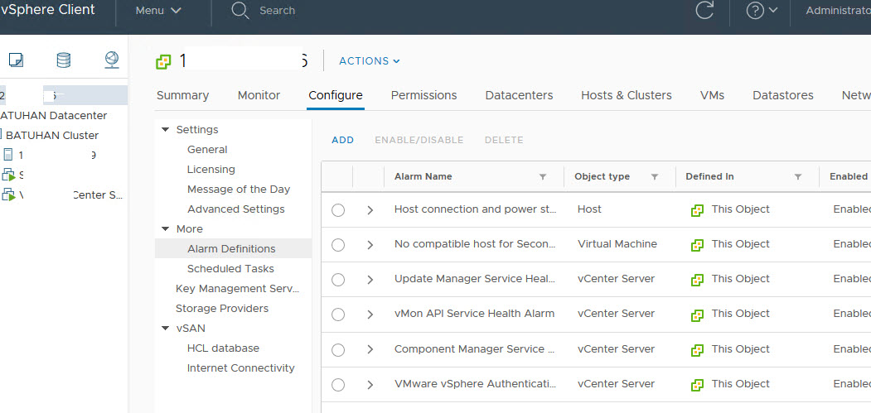Open the Menu dropdown in header
Screen dimensions: 871x413
click(158, 11)
